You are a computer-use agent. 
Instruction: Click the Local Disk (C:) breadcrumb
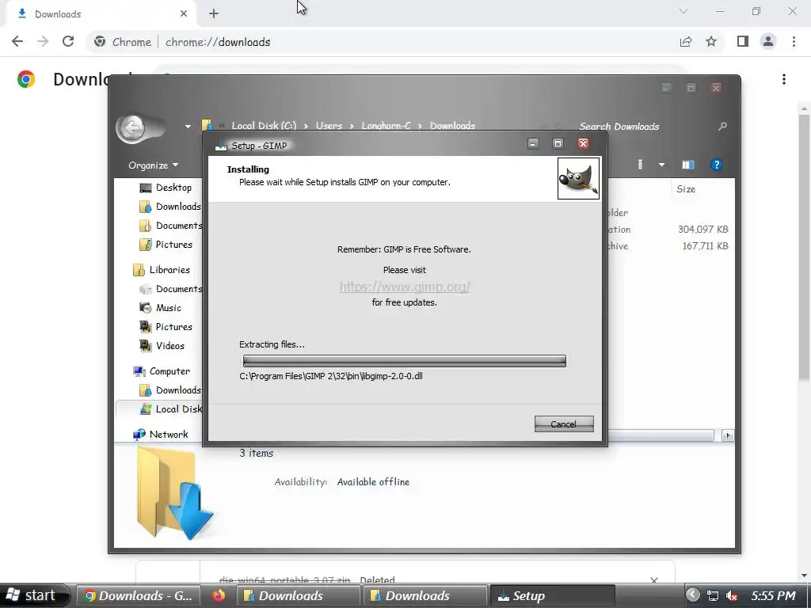(x=264, y=126)
